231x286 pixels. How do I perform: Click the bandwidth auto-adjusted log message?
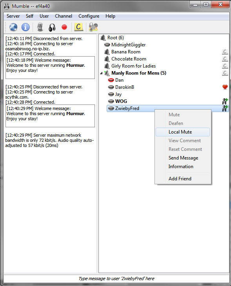point(49,140)
